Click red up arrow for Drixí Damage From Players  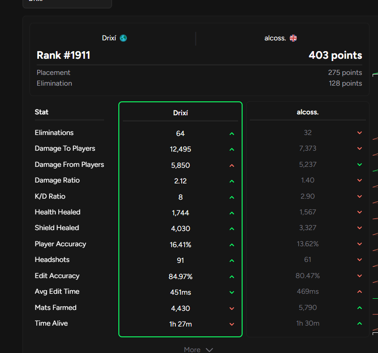pyautogui.click(x=232, y=166)
